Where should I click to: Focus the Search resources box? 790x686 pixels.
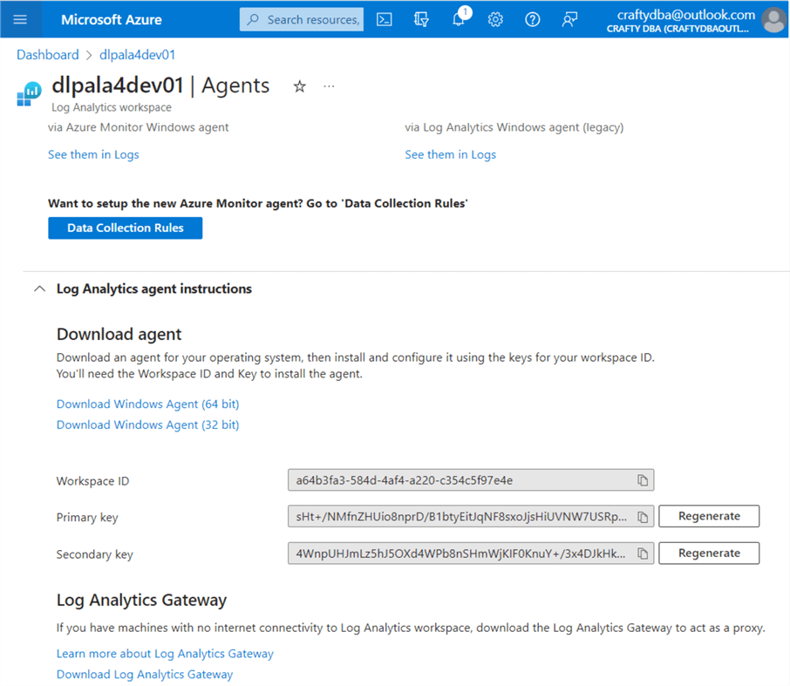(x=302, y=20)
